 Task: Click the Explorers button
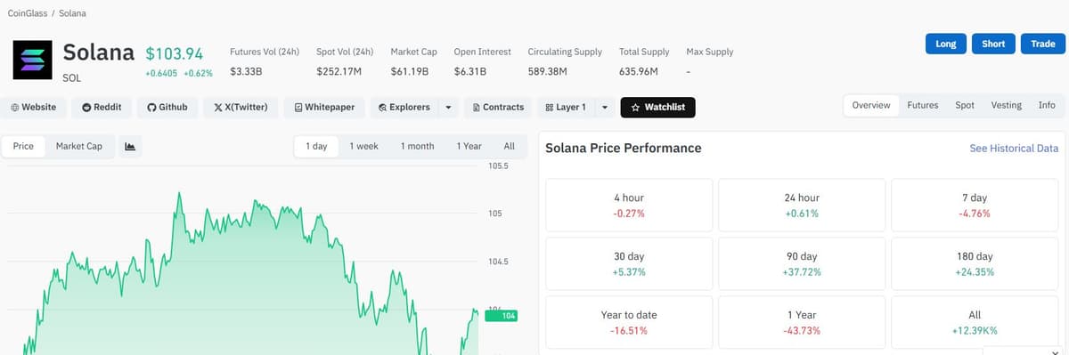404,107
